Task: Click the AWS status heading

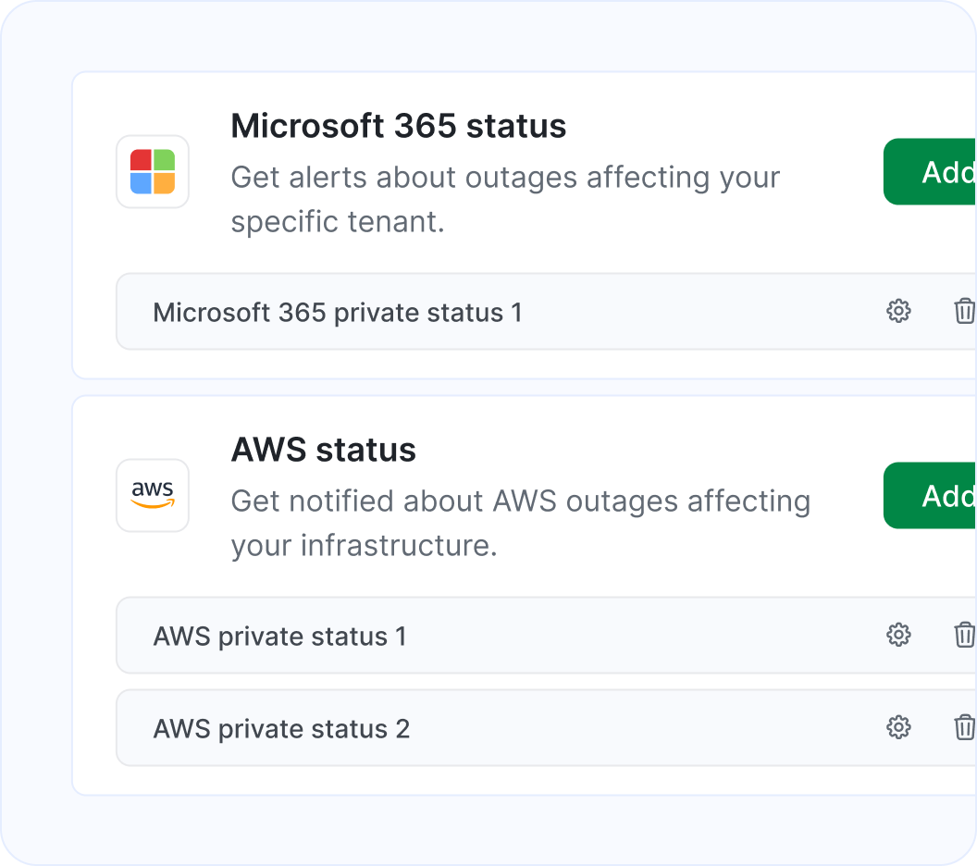Action: (323, 450)
